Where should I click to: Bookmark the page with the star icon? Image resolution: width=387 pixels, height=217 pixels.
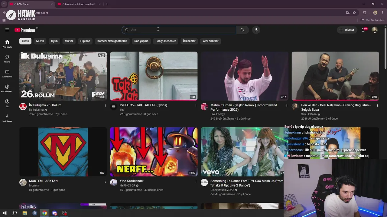(354, 13)
